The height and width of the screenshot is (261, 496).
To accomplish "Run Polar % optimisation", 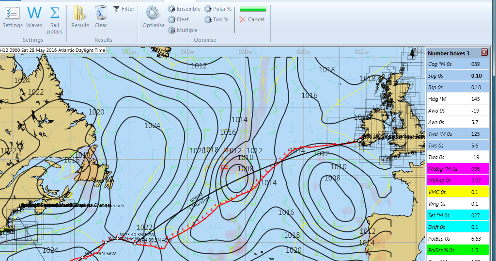I will (x=218, y=9).
